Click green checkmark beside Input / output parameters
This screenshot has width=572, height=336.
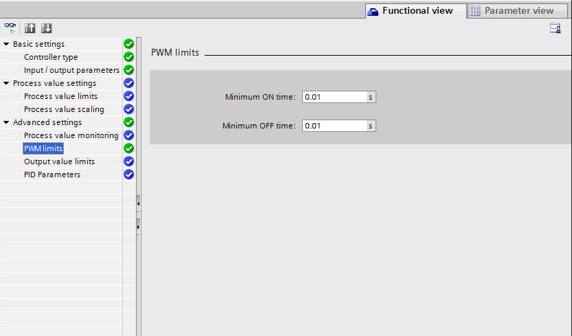coord(129,70)
